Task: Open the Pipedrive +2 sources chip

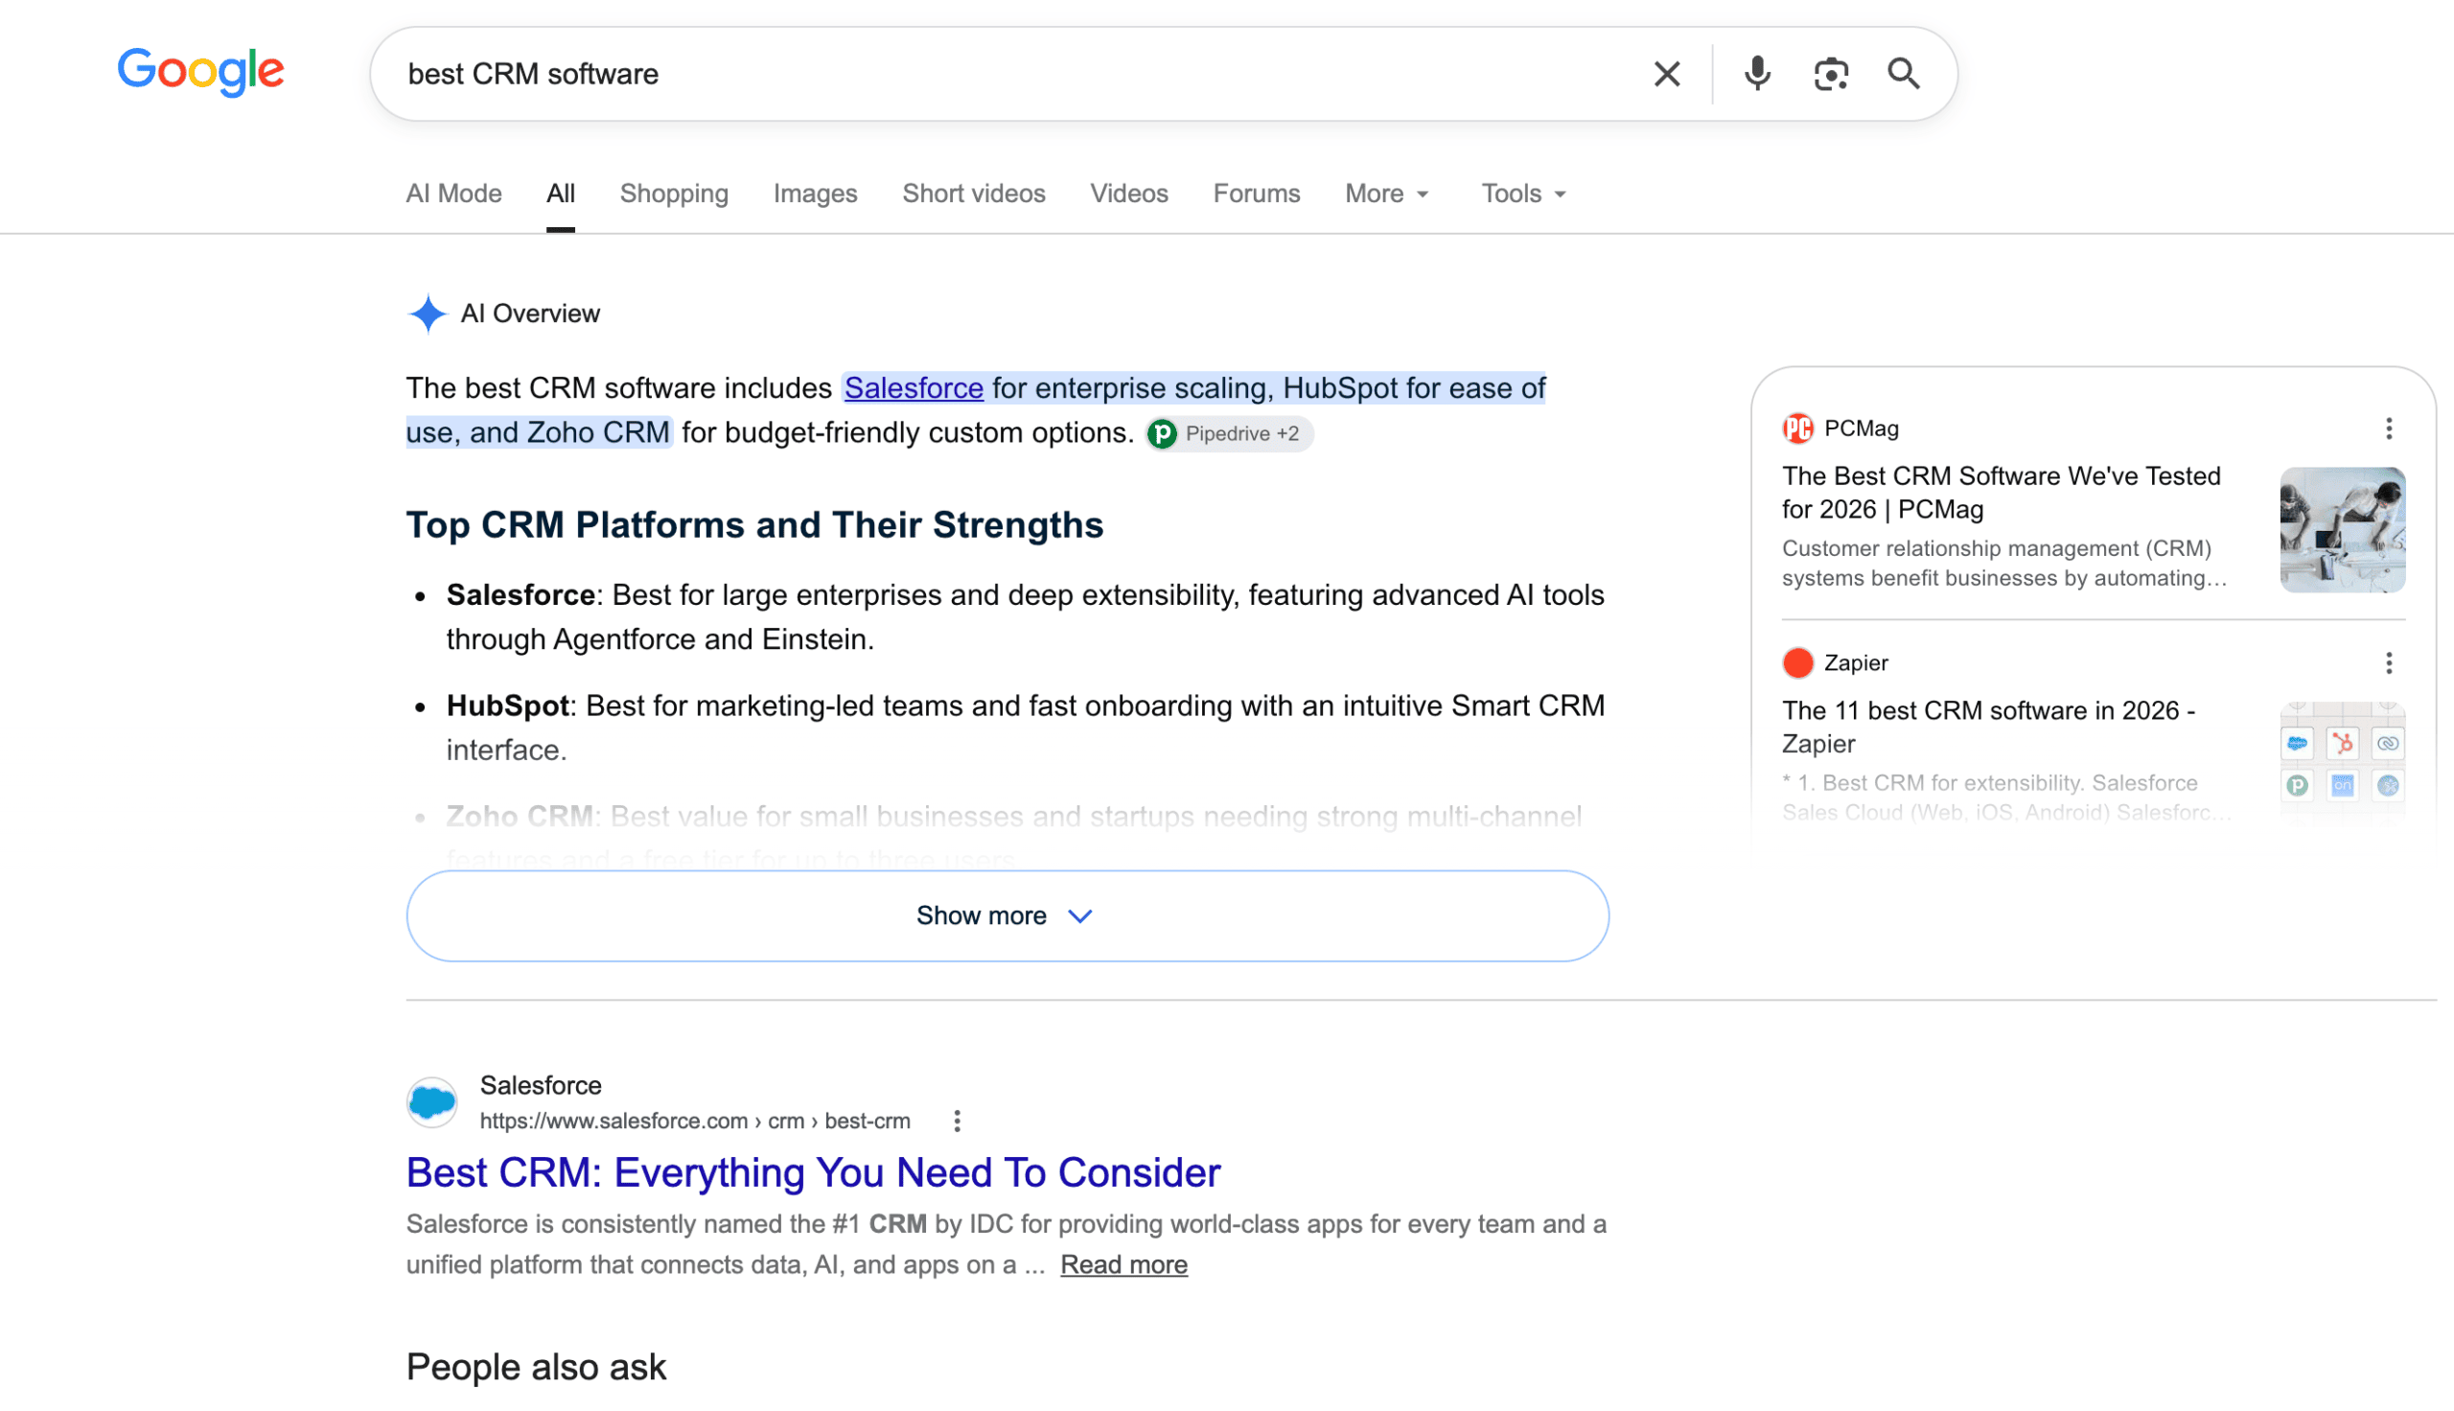Action: [1230, 434]
